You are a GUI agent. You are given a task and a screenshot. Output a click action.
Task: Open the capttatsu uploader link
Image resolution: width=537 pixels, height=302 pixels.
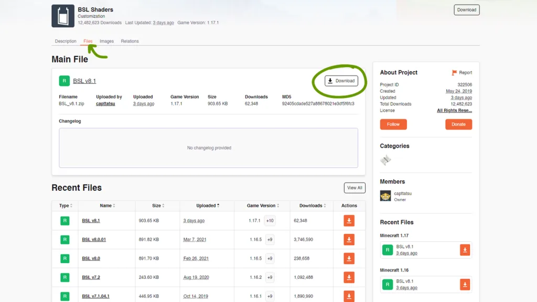(105, 104)
